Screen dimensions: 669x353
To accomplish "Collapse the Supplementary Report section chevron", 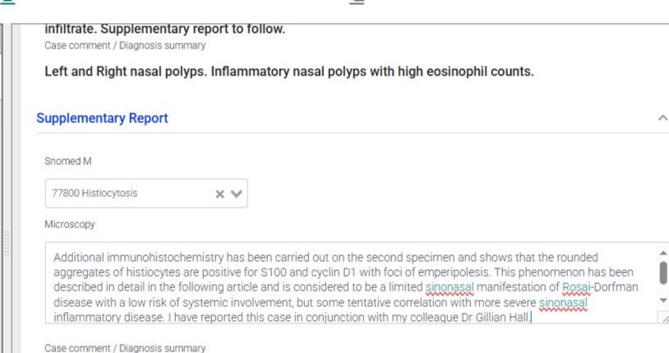I will coord(662,118).
